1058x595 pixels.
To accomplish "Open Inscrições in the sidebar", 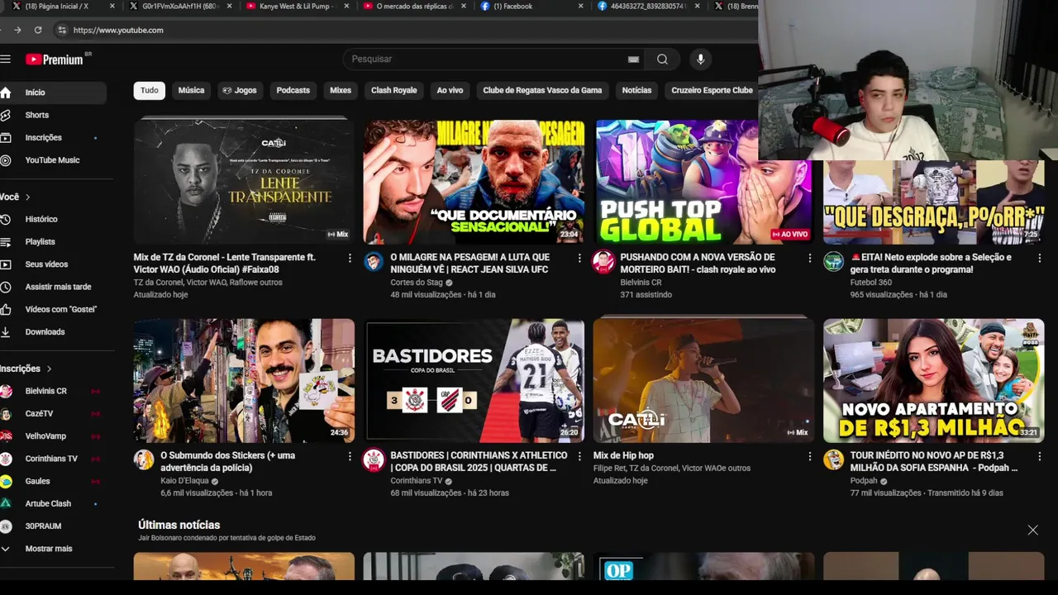I will pos(53,137).
